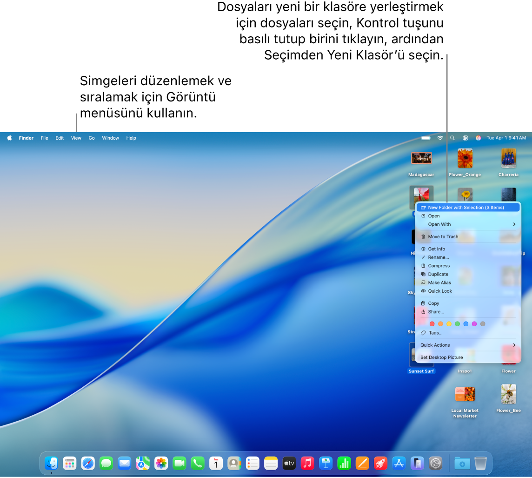Launch iPhone Mirroring from the Dock
The image size is (532, 478).
coord(417,464)
